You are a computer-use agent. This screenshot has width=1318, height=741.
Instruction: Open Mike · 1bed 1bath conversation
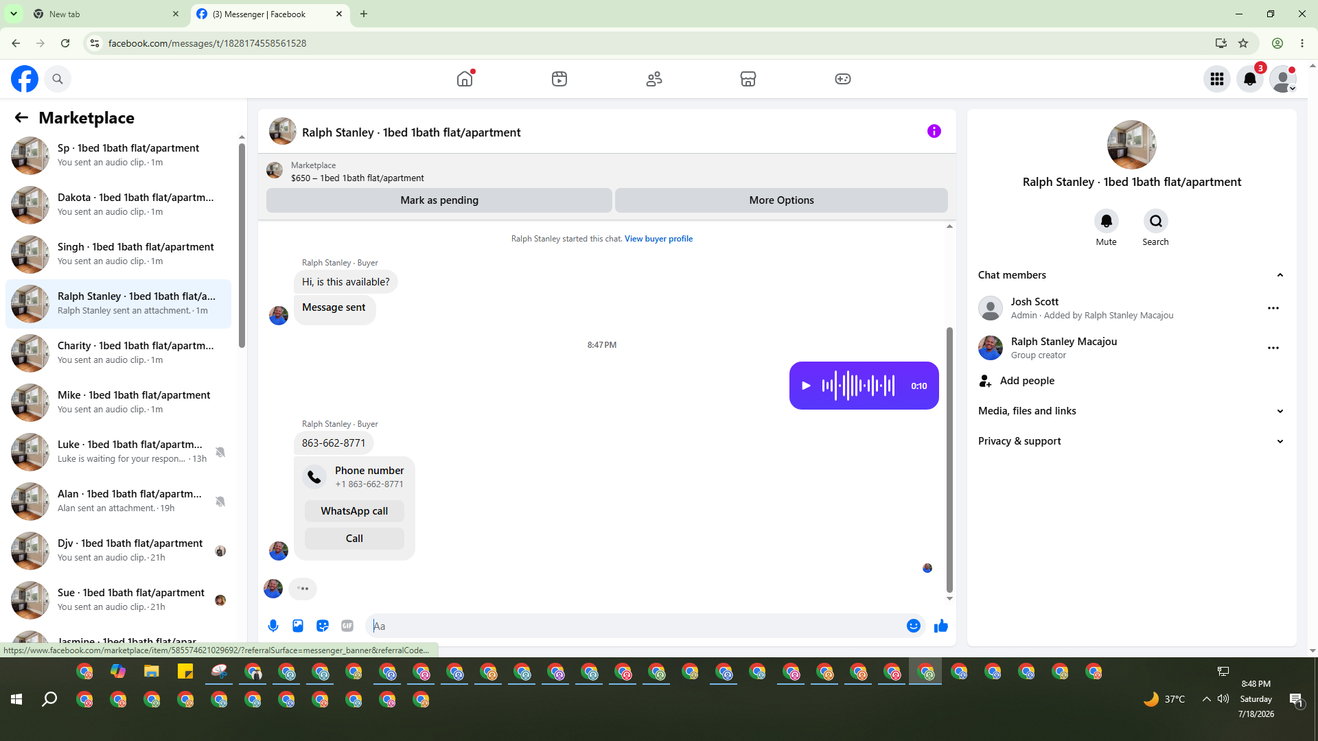(118, 403)
